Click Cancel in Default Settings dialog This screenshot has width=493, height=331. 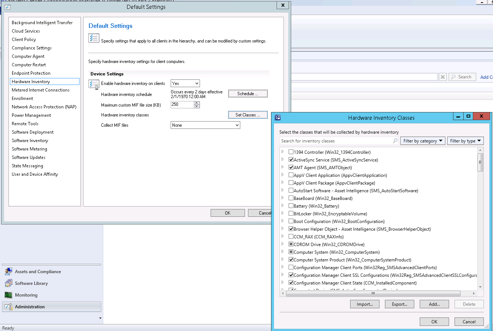coord(260,213)
